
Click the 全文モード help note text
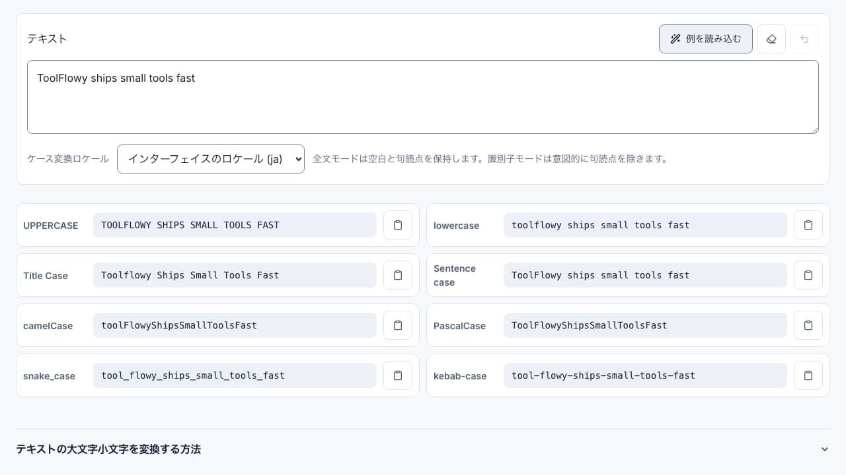[x=492, y=159]
